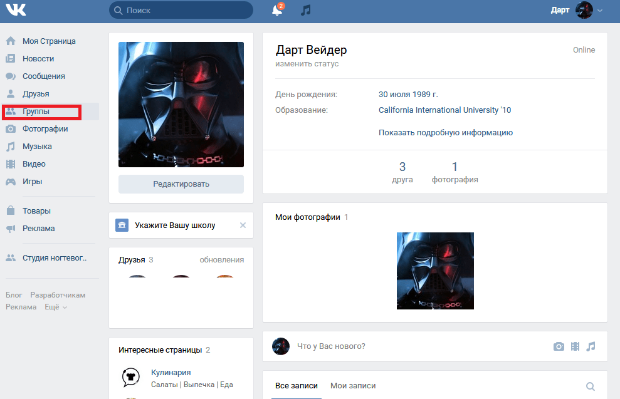620x399 pixels.
Task: Open Группы in the left sidebar
Action: click(36, 111)
